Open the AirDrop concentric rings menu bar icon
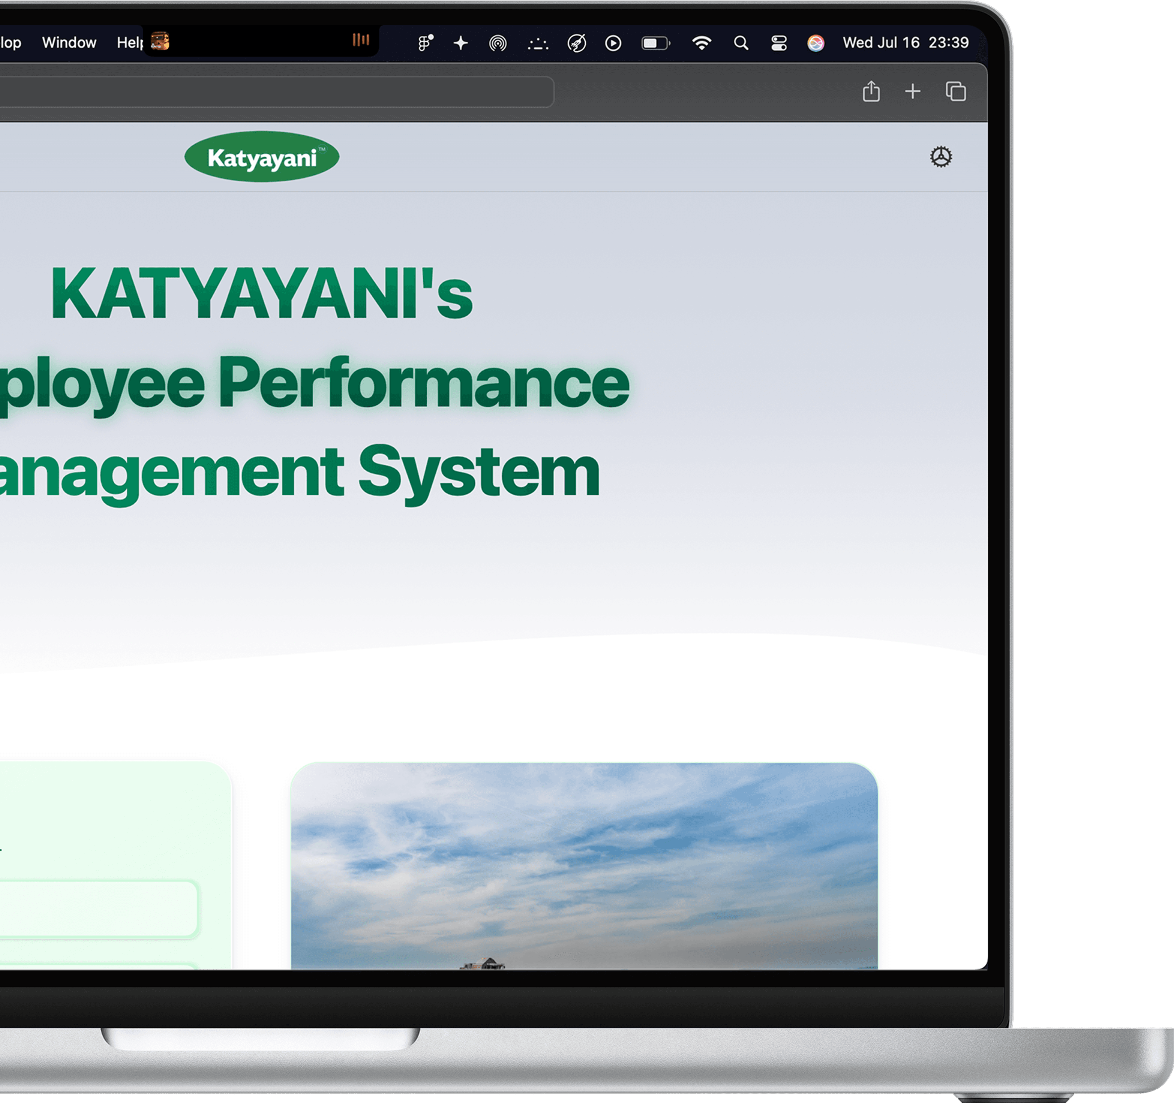The image size is (1174, 1103). [x=498, y=43]
